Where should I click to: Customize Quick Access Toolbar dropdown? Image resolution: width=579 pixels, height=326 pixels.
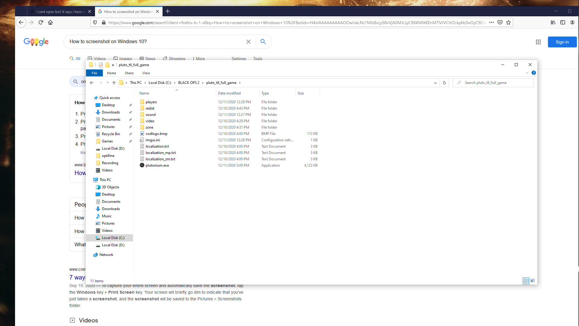[x=113, y=65]
